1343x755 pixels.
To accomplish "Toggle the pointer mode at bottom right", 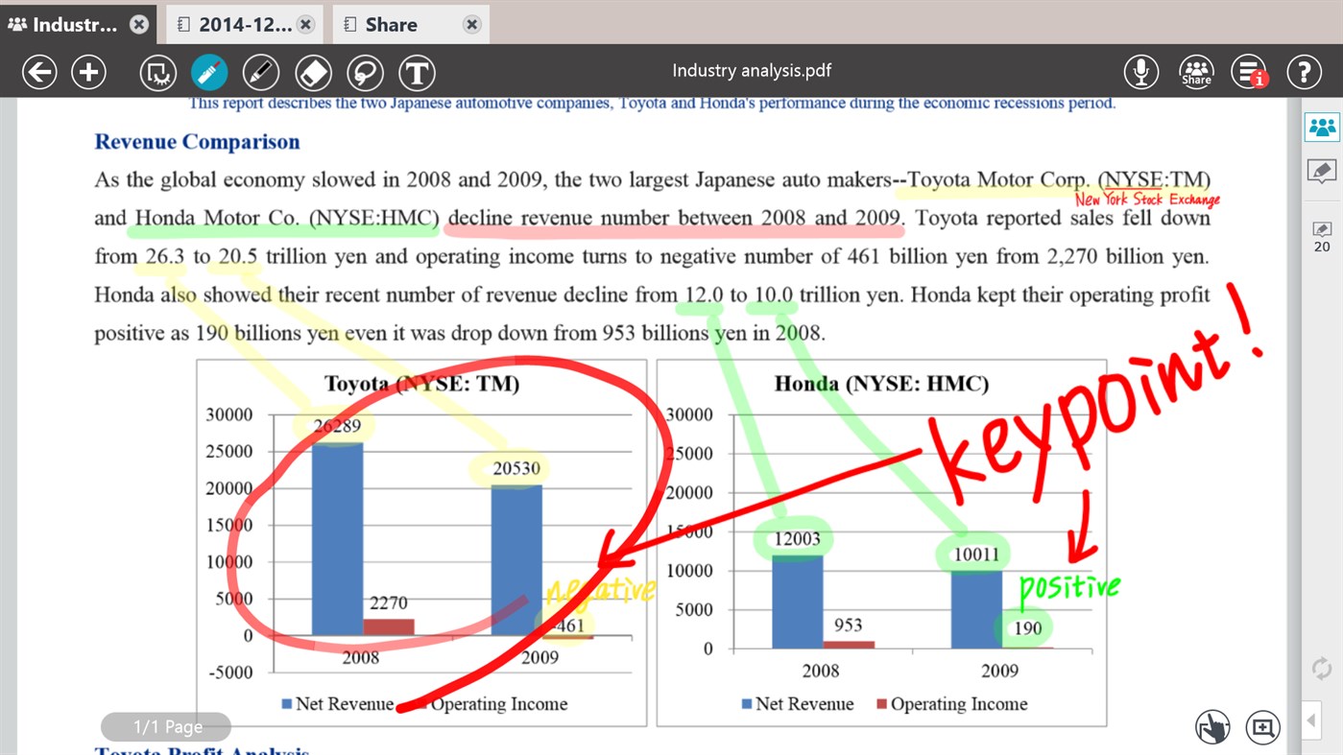I will pos(1212,728).
